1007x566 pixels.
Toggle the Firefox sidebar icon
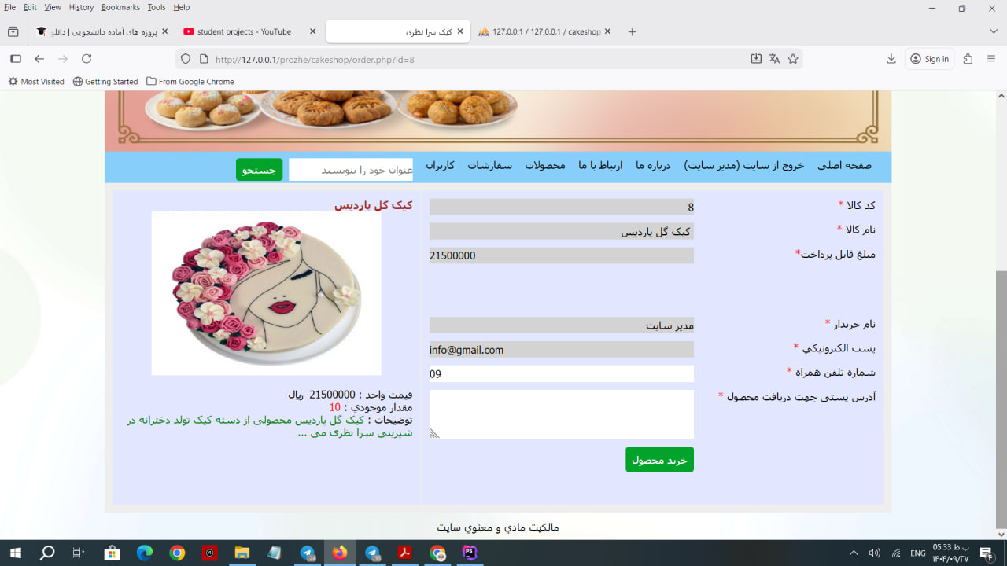click(15, 59)
